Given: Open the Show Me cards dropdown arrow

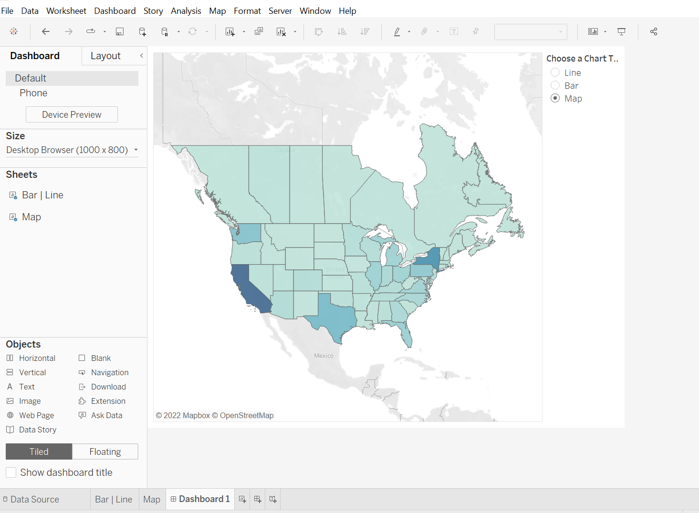Looking at the screenshot, I should click(x=605, y=31).
